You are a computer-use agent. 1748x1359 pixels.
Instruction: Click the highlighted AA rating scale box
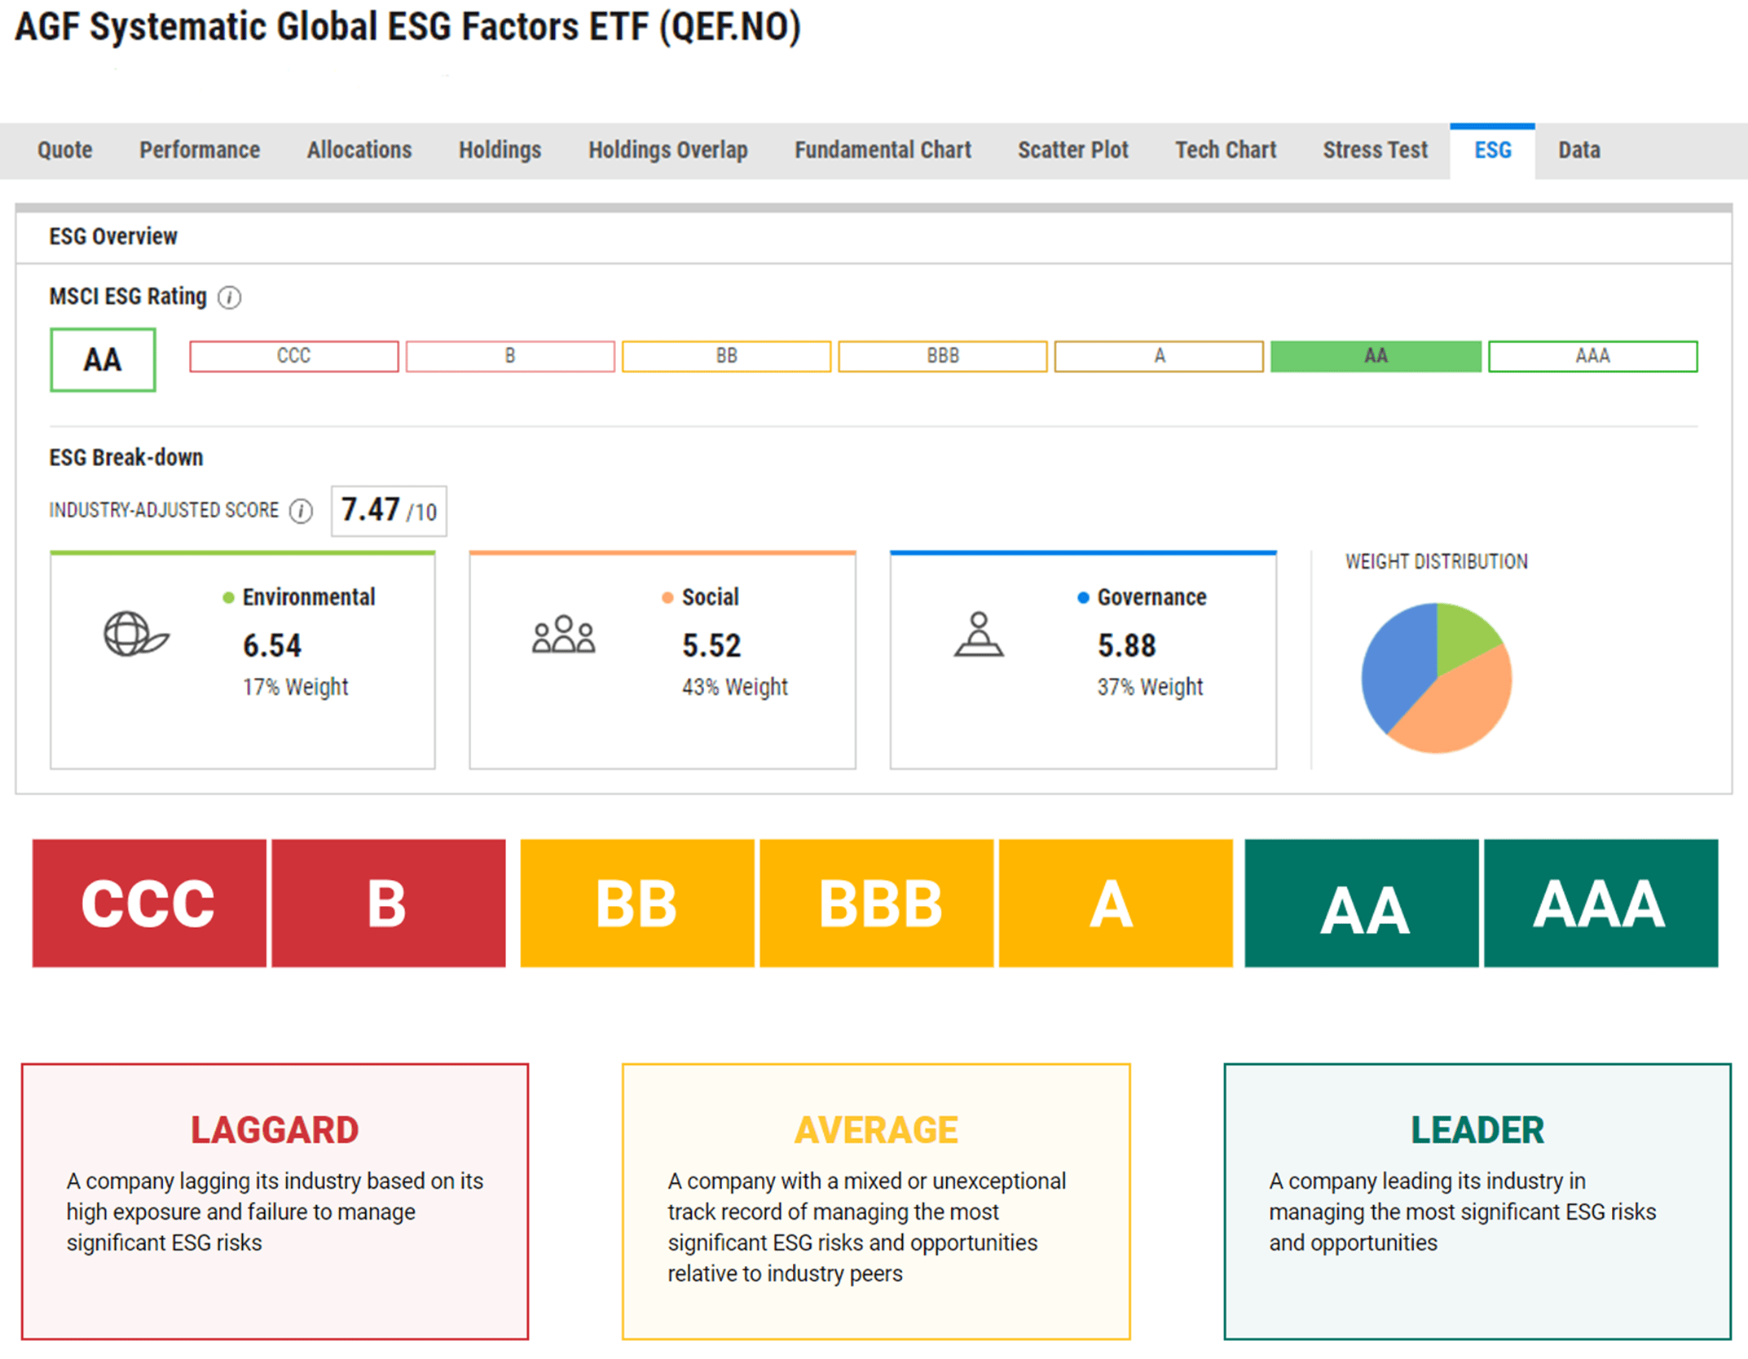click(x=1375, y=356)
